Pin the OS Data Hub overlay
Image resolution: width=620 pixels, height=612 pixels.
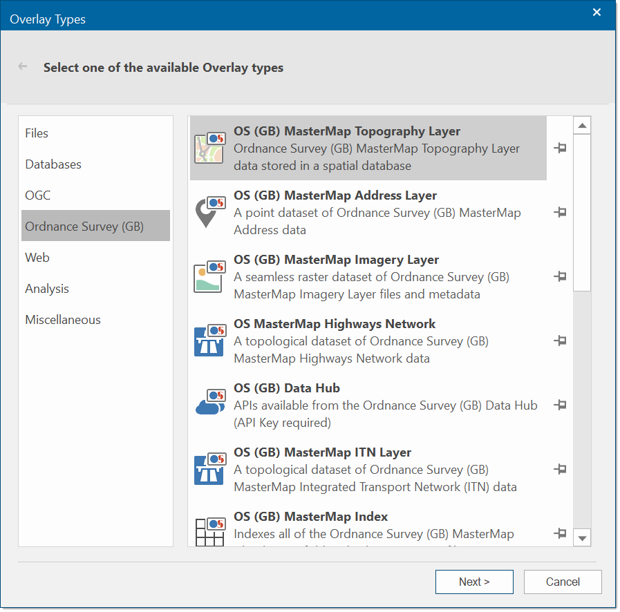pyautogui.click(x=561, y=405)
